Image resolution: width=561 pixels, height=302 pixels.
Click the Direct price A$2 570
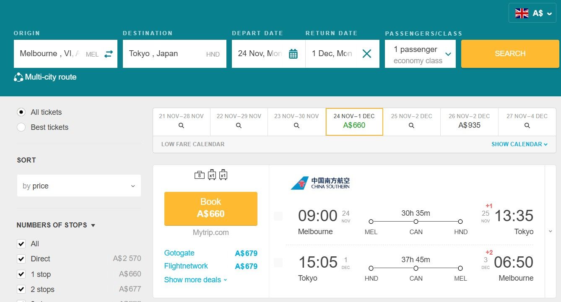127,259
